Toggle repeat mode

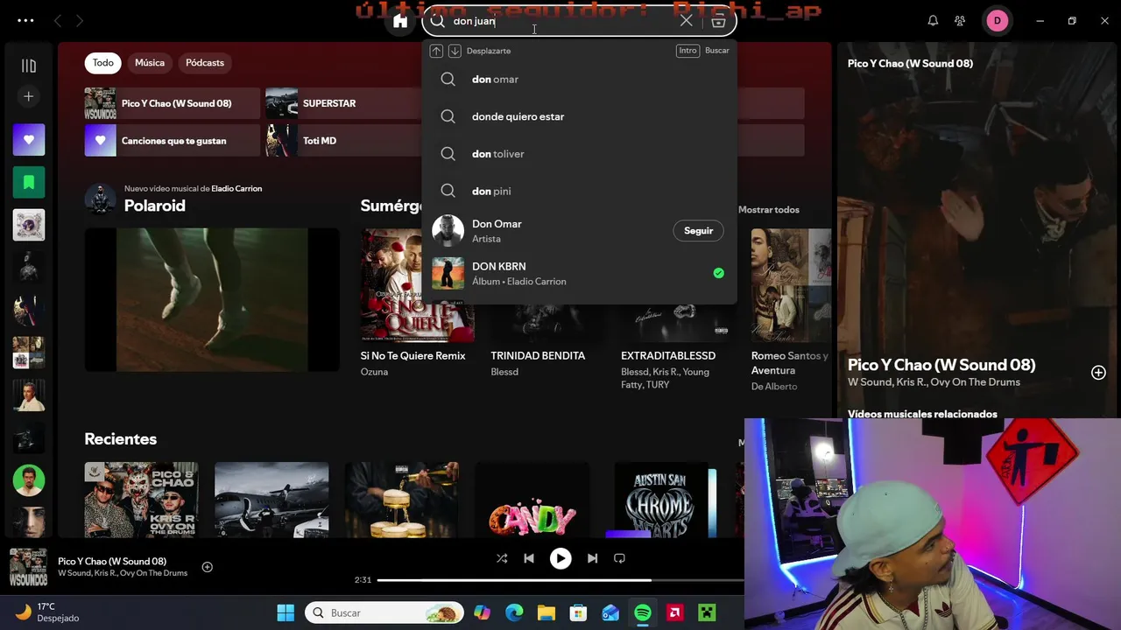[x=619, y=558]
